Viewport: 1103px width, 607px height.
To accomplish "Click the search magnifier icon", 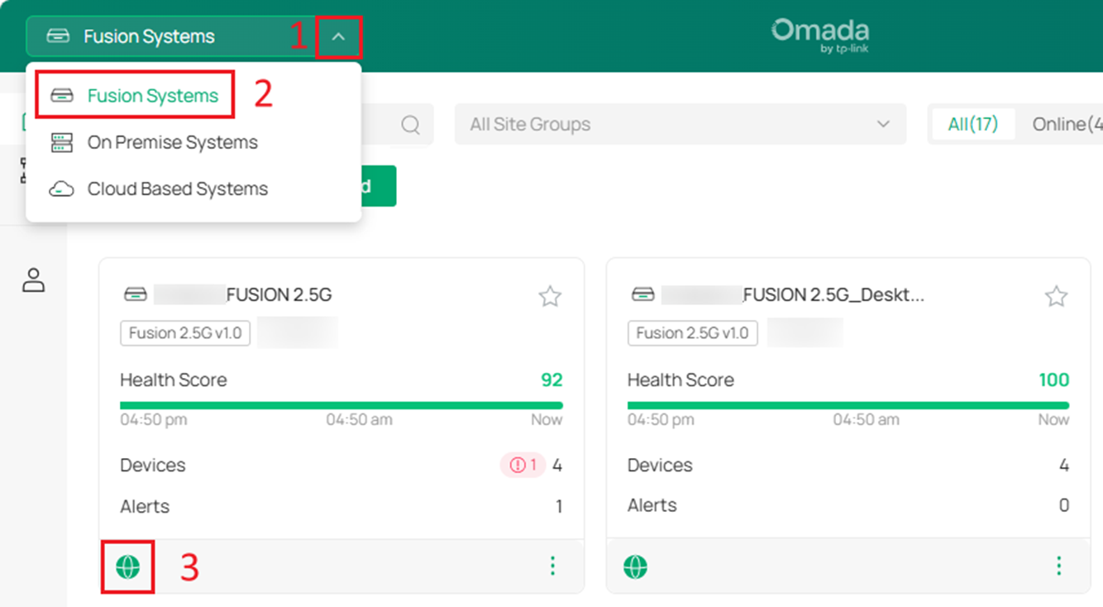I will click(410, 125).
